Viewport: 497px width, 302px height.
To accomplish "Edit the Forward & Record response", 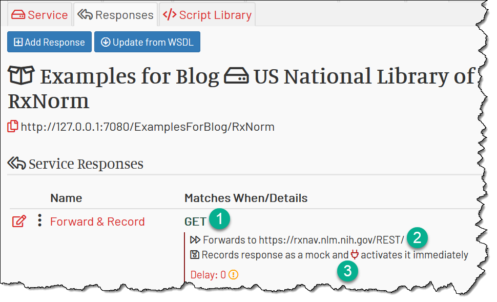I will pos(19,221).
